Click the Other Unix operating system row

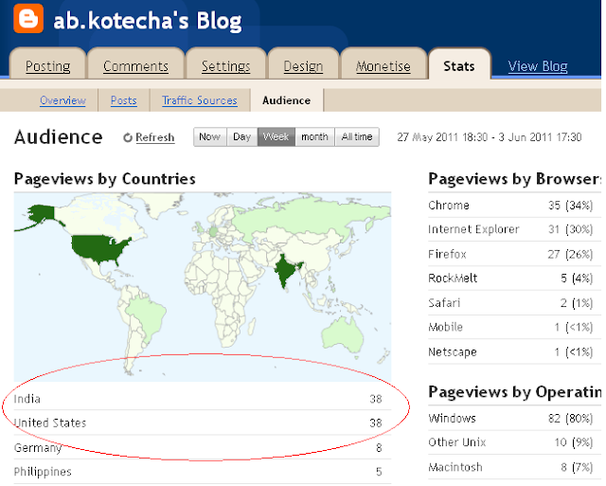[x=514, y=442]
